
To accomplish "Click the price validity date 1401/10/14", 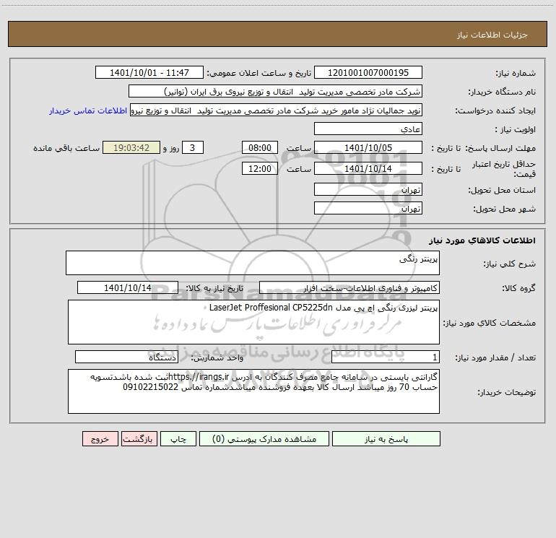I will (x=368, y=168).
